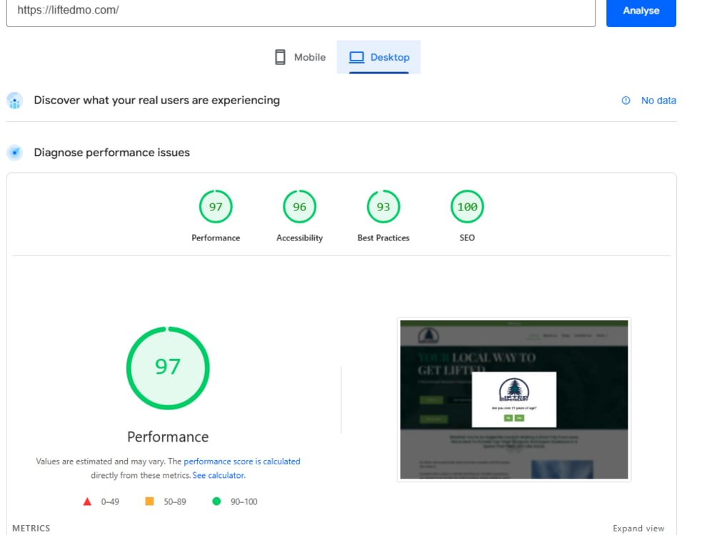This screenshot has width=714, height=535.
Task: Select the Desktop tab
Action: pyautogui.click(x=379, y=57)
